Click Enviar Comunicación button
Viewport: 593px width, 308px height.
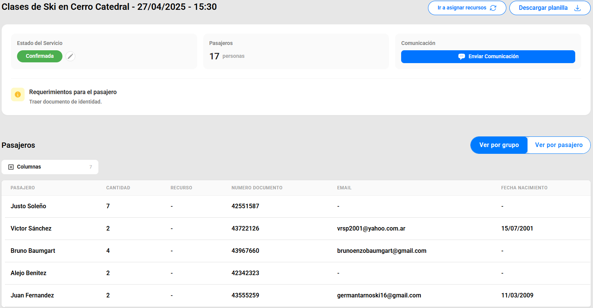tap(488, 57)
